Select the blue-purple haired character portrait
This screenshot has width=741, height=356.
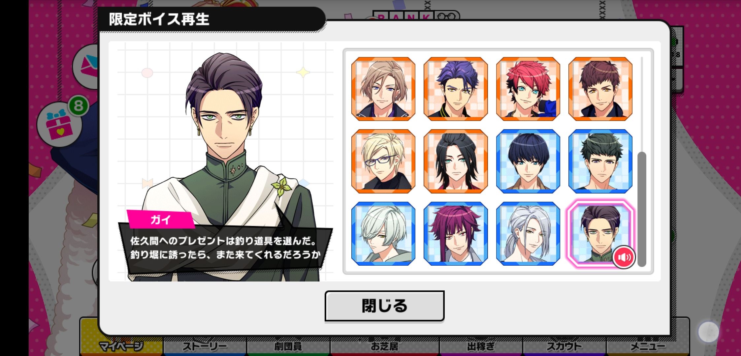coord(456,89)
